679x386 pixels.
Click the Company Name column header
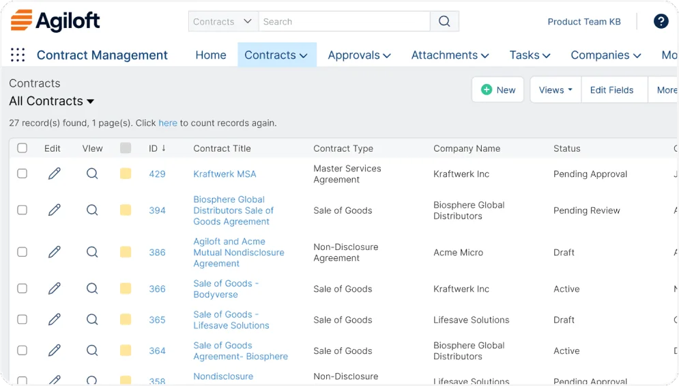466,148
